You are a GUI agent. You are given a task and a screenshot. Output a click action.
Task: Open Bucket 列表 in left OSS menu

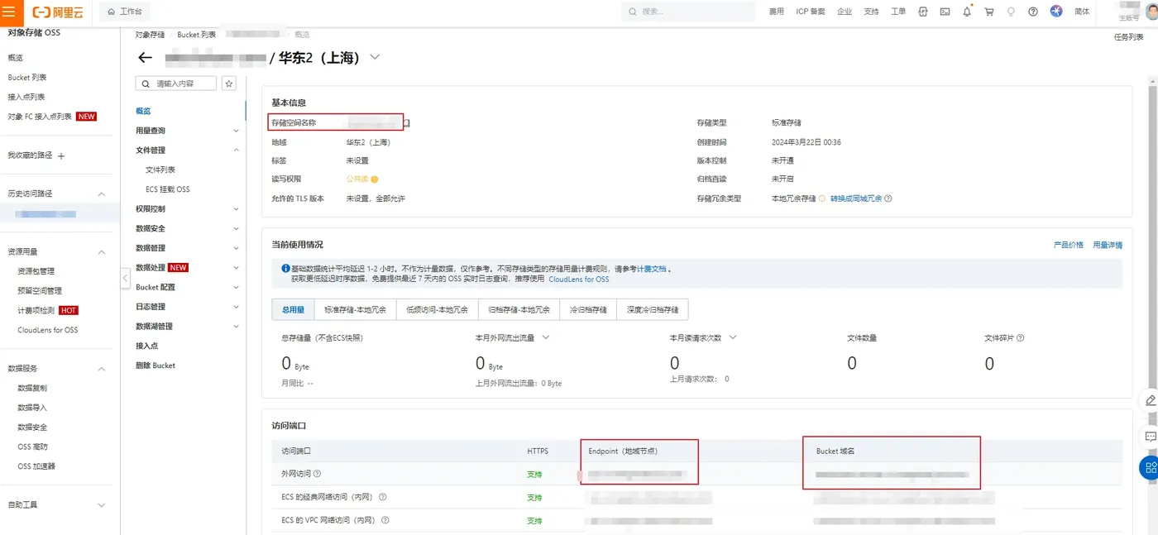tap(27, 78)
